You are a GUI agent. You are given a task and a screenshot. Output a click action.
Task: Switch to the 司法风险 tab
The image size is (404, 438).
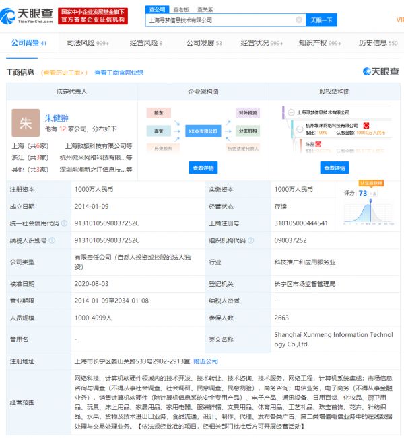[88, 43]
